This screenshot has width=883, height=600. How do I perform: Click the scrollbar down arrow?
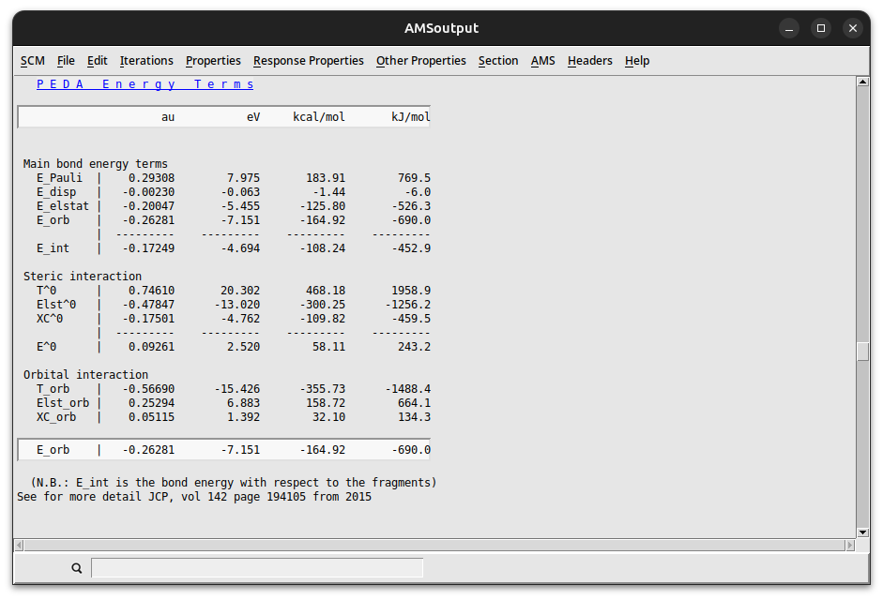click(862, 531)
